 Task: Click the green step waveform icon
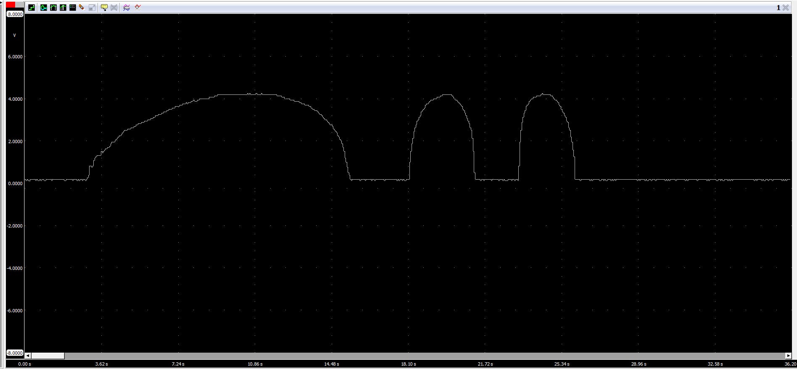32,8
